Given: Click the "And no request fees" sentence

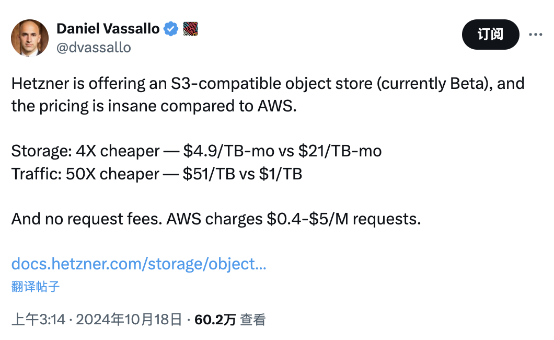Looking at the screenshot, I should [216, 219].
